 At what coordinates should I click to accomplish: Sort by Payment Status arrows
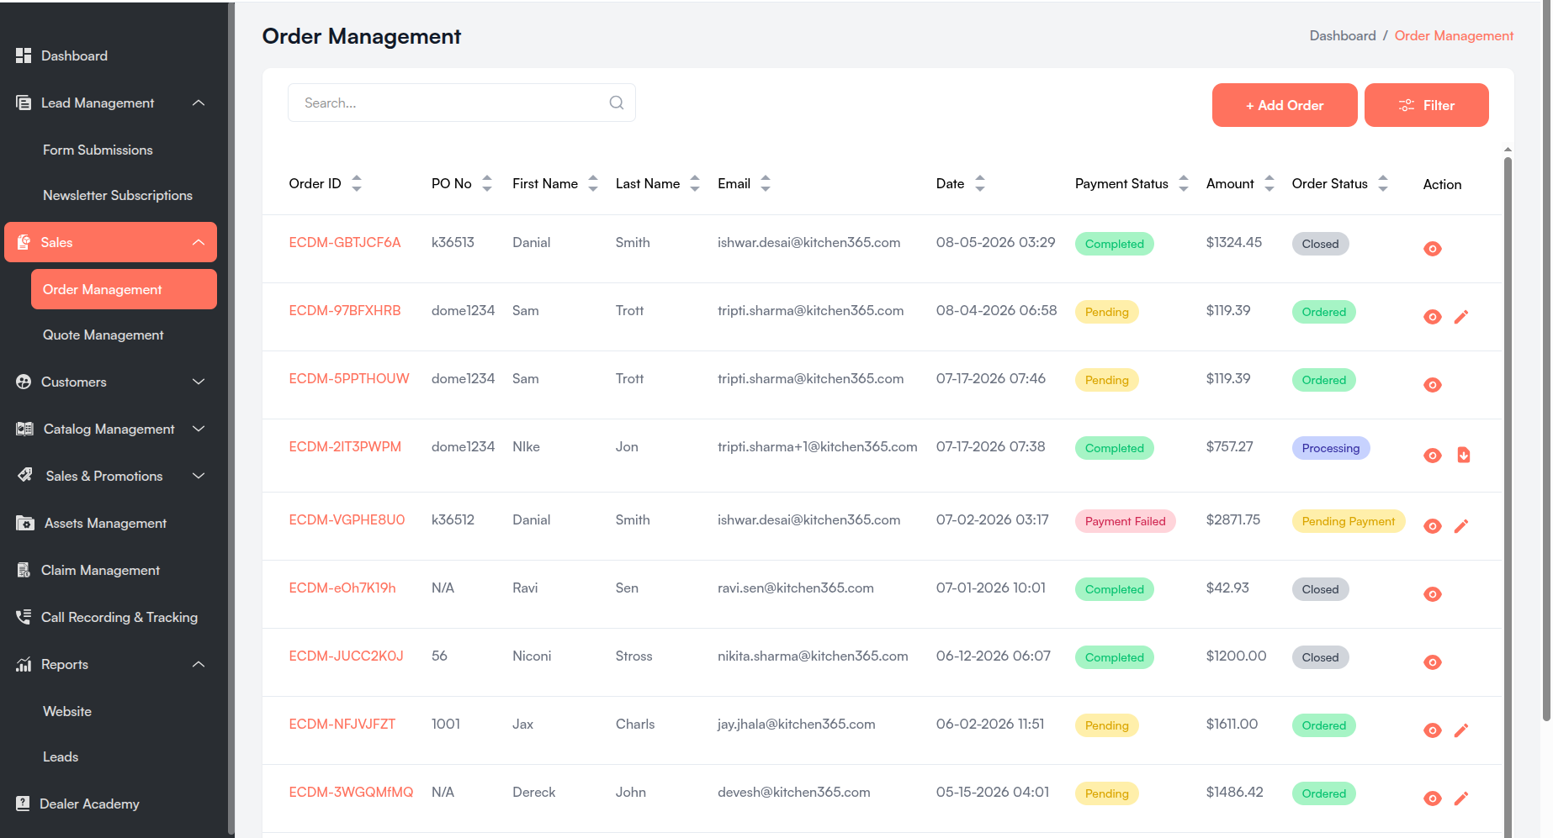pyautogui.click(x=1184, y=183)
